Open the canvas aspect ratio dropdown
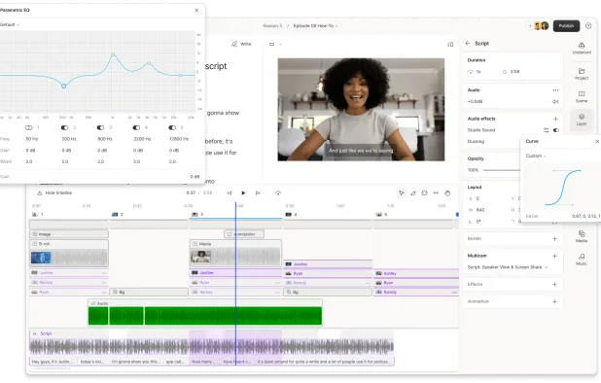 coord(275,44)
